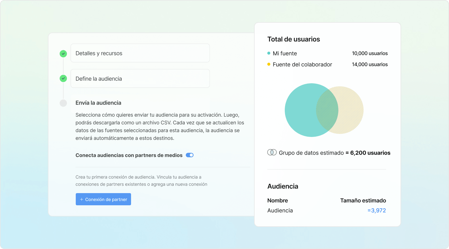
Task: Click the overlapping circles icon near Grupo de datos estimado
Action: (272, 152)
